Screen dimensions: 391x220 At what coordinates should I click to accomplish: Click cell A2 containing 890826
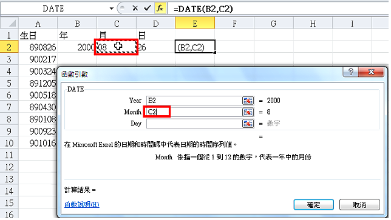[38, 47]
